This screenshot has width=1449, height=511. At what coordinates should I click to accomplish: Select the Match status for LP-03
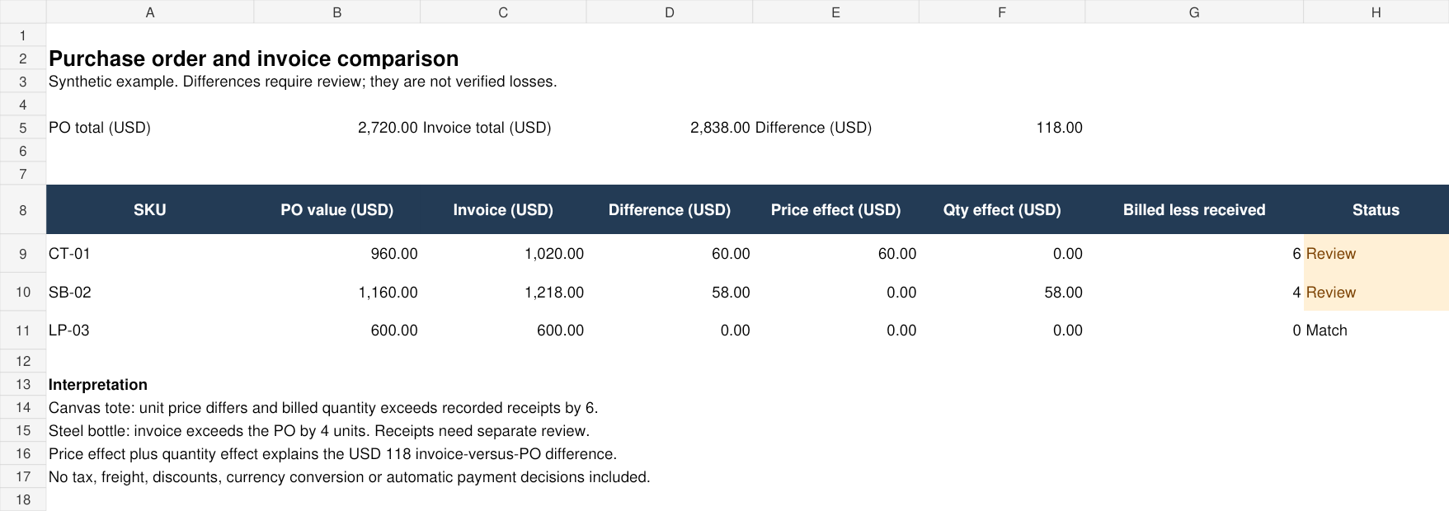pos(1376,331)
